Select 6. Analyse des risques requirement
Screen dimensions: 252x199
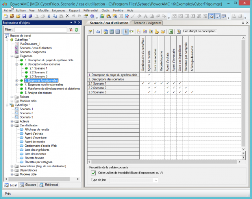pos(38,93)
